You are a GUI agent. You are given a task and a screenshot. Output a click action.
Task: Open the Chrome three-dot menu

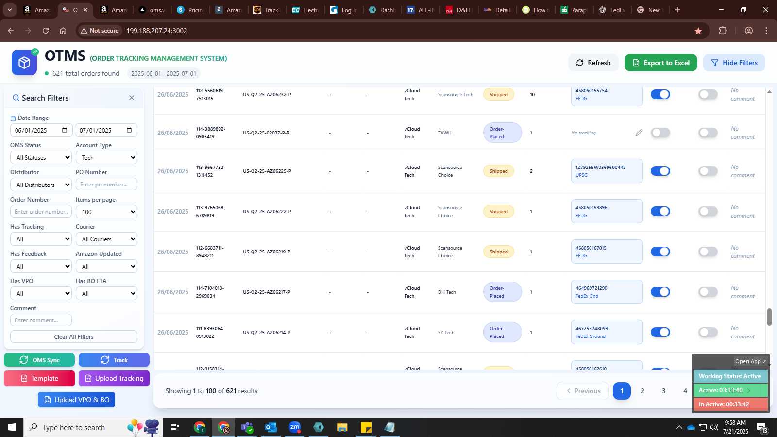tap(766, 31)
